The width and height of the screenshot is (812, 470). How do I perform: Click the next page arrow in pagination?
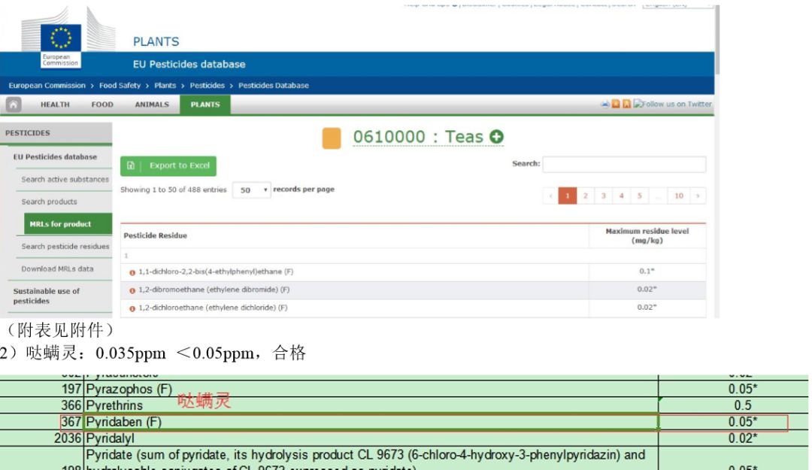[x=698, y=196]
